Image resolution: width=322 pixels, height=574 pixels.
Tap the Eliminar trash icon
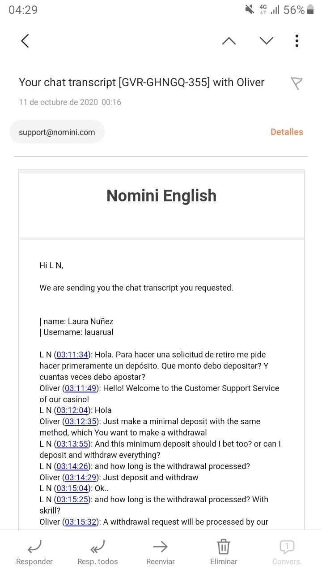pyautogui.click(x=224, y=547)
